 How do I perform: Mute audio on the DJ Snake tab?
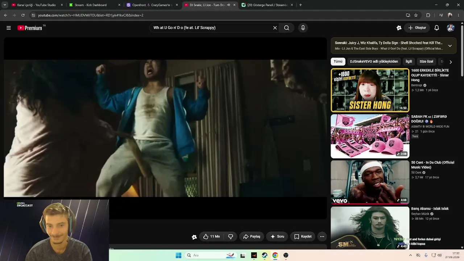pos(228,5)
